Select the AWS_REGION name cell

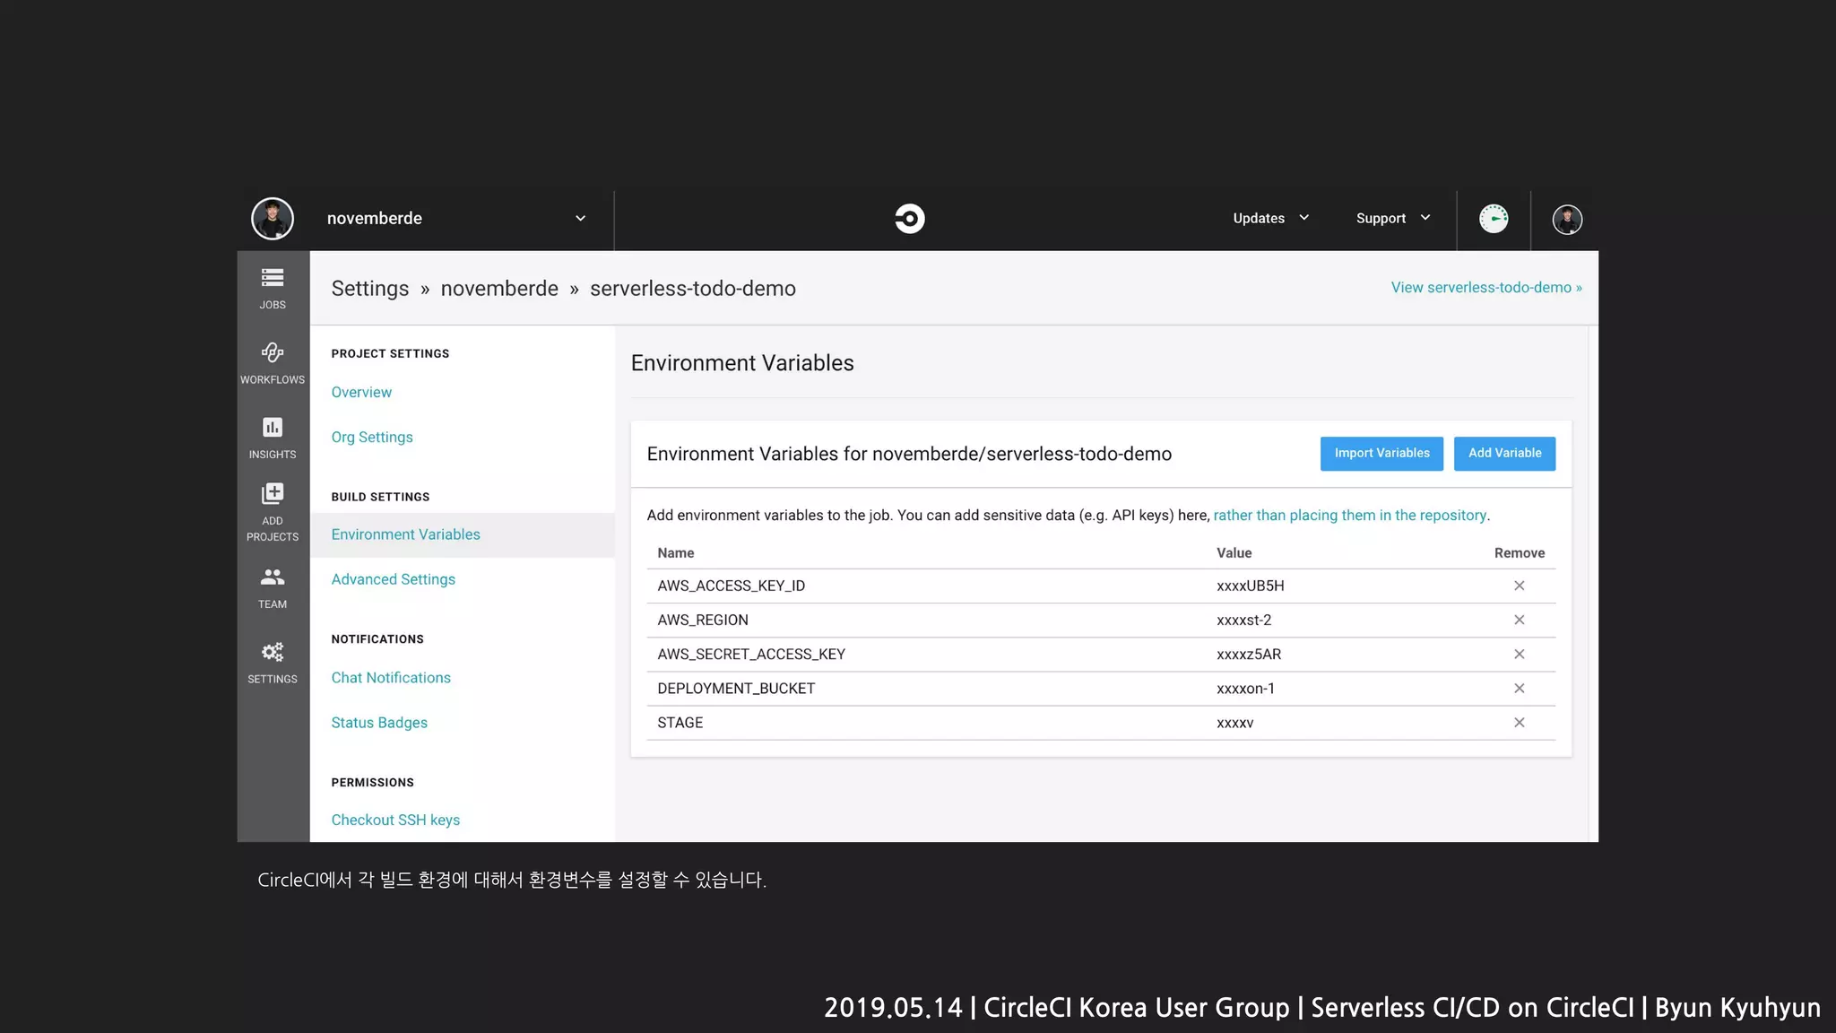click(x=703, y=620)
